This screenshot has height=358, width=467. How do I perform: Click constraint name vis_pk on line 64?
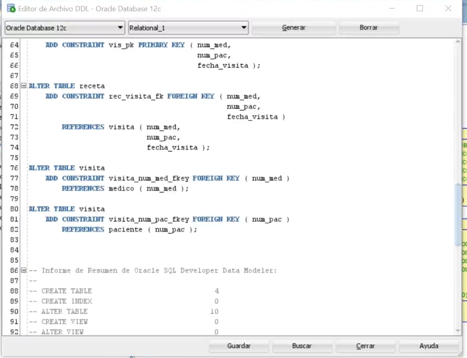121,45
